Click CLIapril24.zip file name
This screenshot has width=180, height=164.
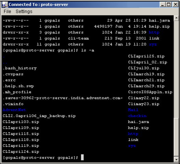pyautogui.click(x=21, y=152)
